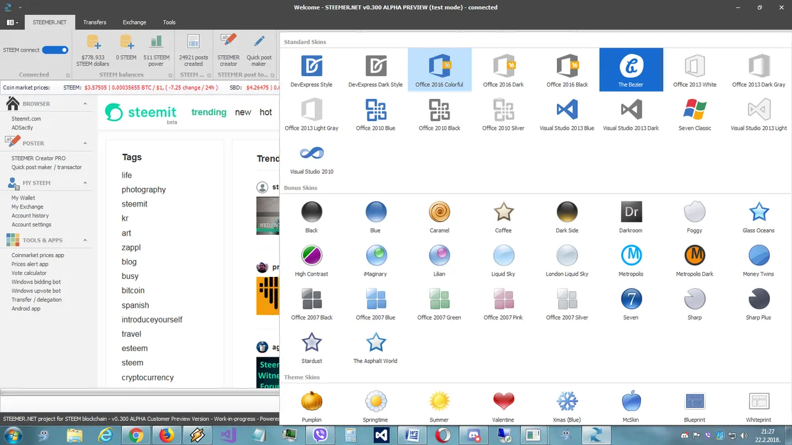Viewport: 792px width, 445px height.
Task: Open the Tools ribbon tab
Action: pyautogui.click(x=169, y=22)
